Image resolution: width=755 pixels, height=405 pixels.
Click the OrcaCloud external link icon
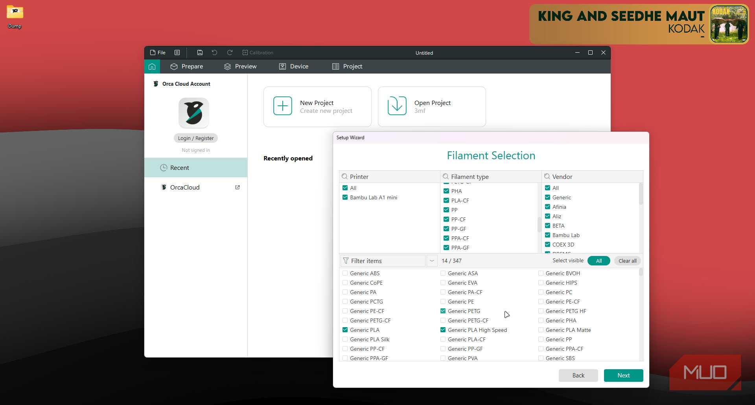pyautogui.click(x=238, y=187)
